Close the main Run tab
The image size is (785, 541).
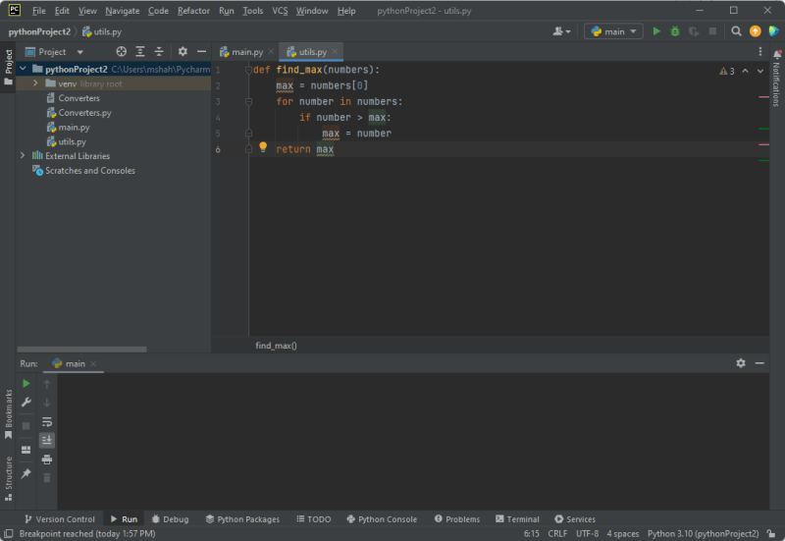(93, 363)
